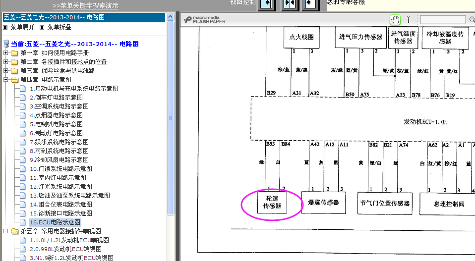
Task: Click the open folder icon of 第四章
Action: point(14,80)
